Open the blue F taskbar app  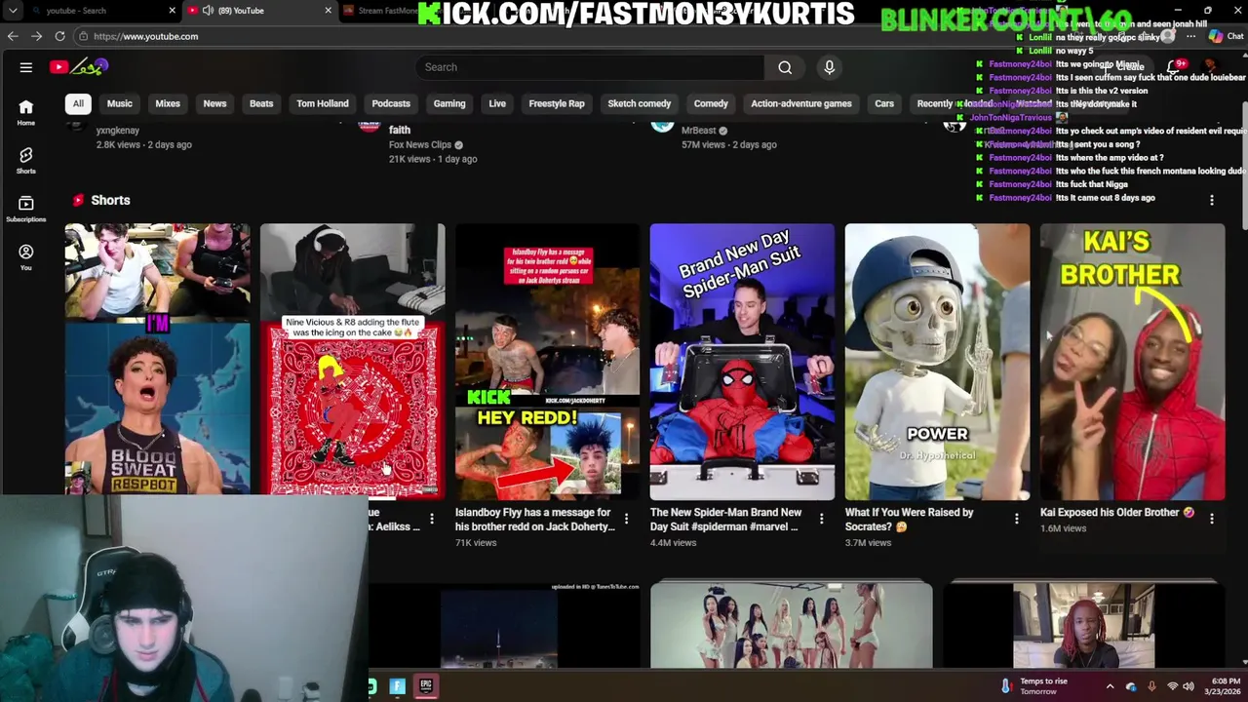click(x=398, y=686)
